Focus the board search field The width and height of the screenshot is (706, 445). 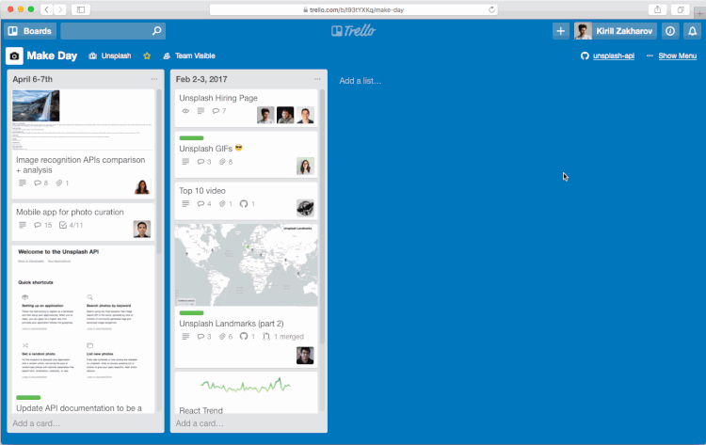coord(113,31)
